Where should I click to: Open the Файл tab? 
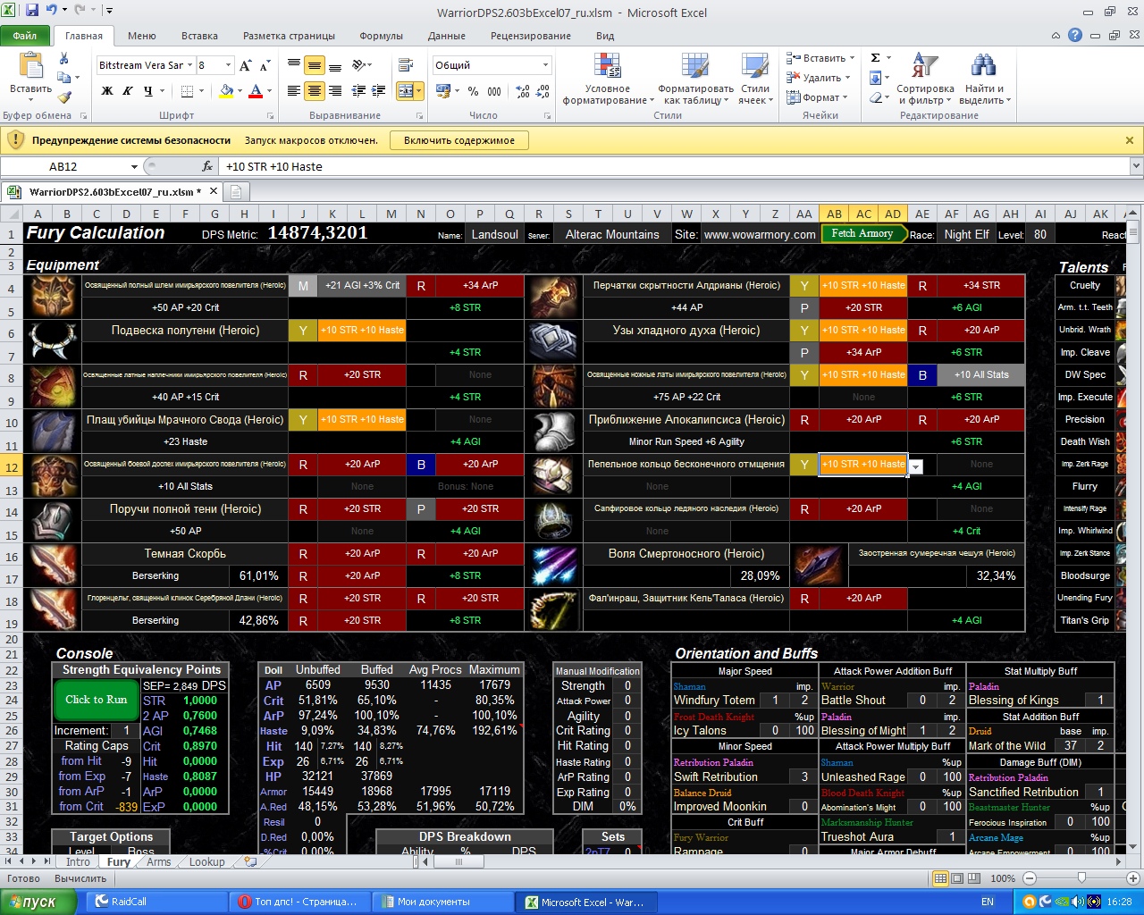[x=26, y=36]
